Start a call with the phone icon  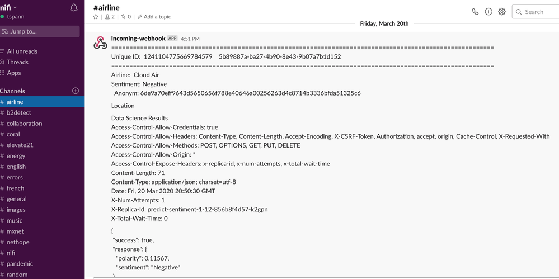tap(475, 12)
